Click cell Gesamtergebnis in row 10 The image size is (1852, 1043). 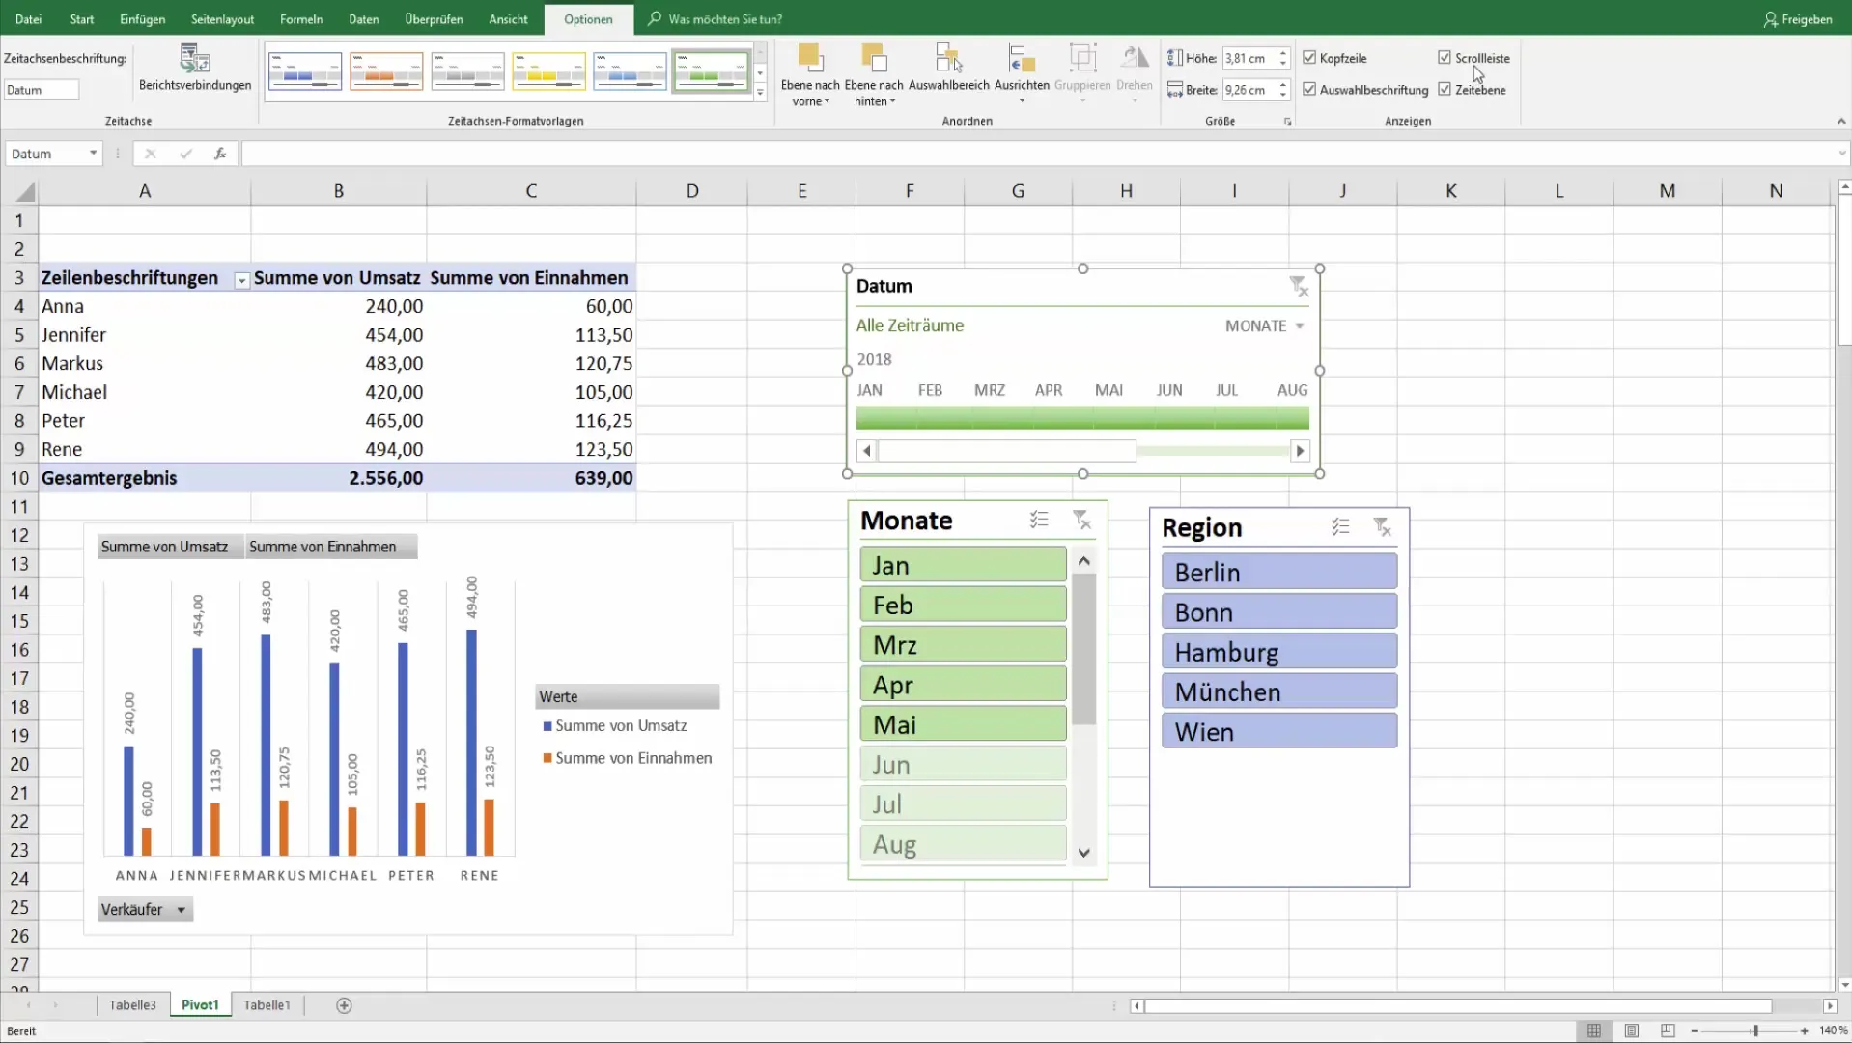pos(145,478)
